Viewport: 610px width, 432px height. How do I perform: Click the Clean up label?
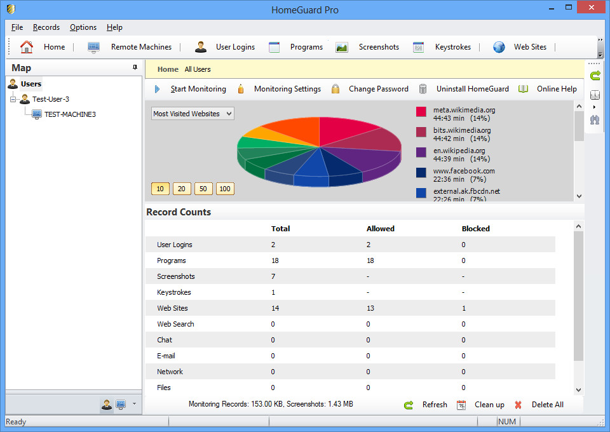click(489, 405)
